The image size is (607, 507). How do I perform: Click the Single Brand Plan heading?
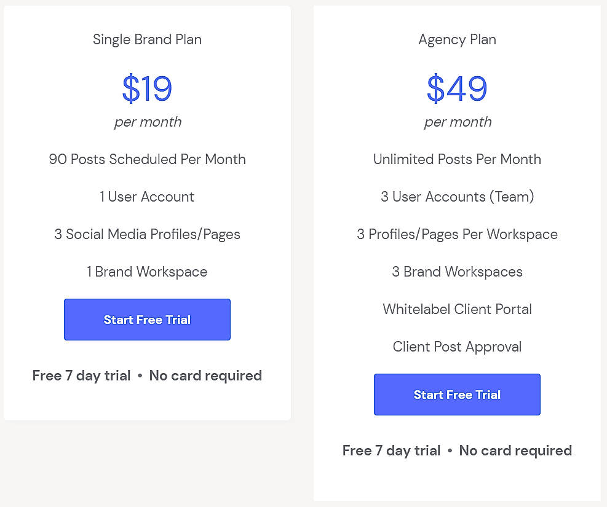[x=147, y=39]
